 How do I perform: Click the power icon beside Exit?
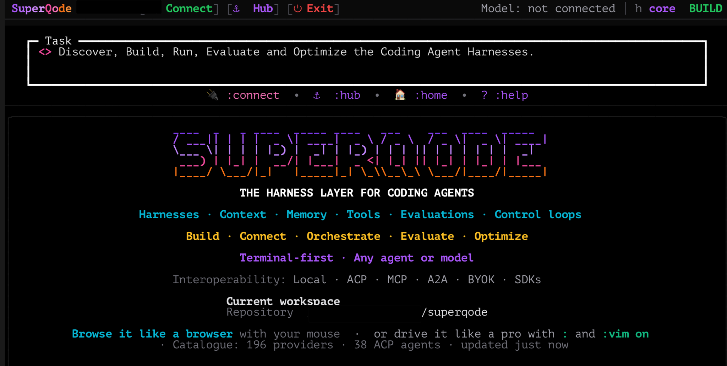pos(297,9)
